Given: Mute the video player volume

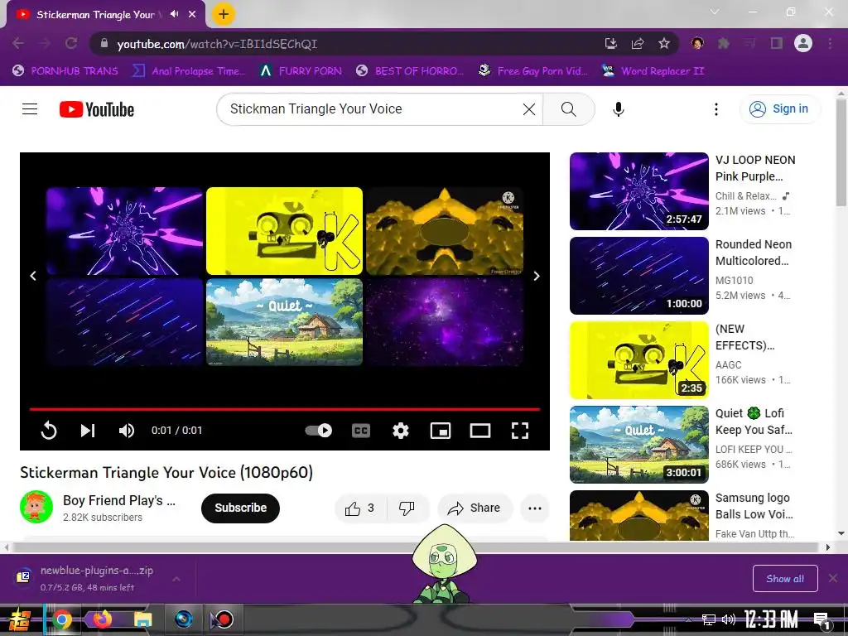Looking at the screenshot, I should [x=127, y=431].
